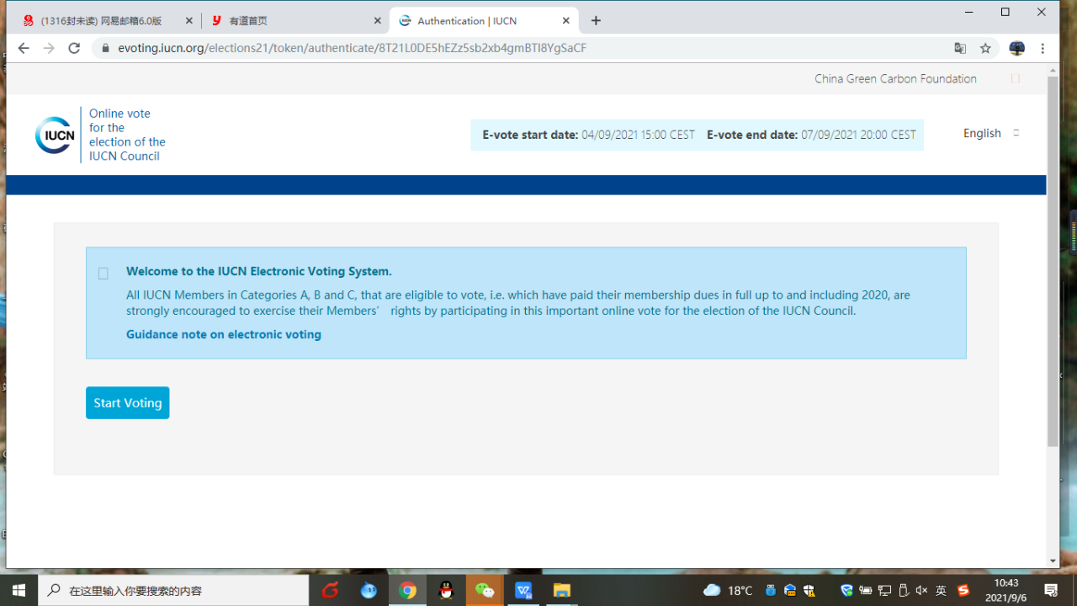The width and height of the screenshot is (1077, 606).
Task: Open the red swirl app on taskbar
Action: (330, 590)
